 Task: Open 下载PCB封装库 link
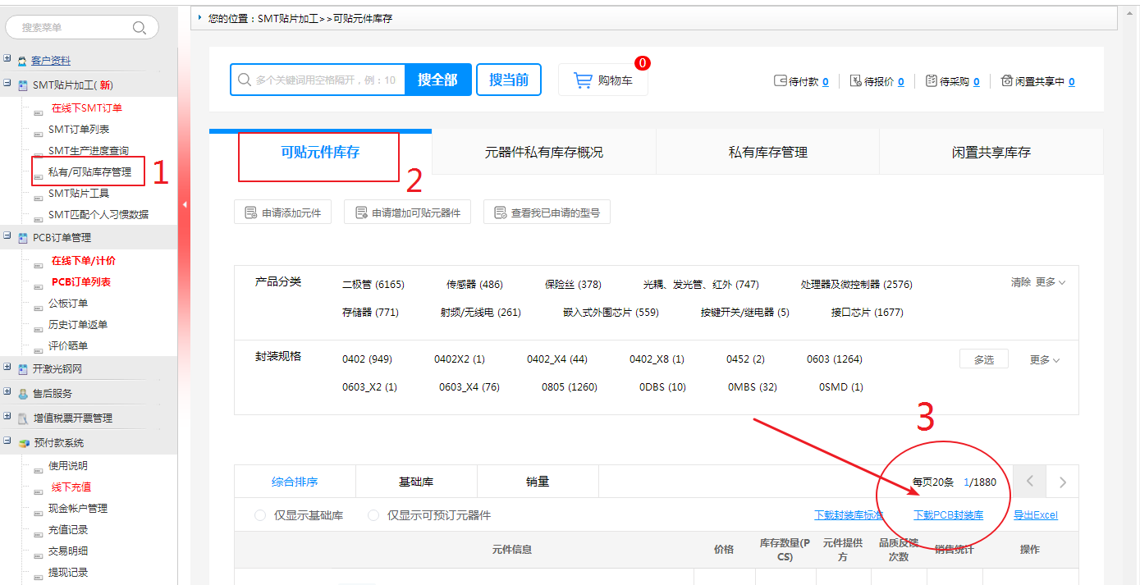(x=948, y=515)
